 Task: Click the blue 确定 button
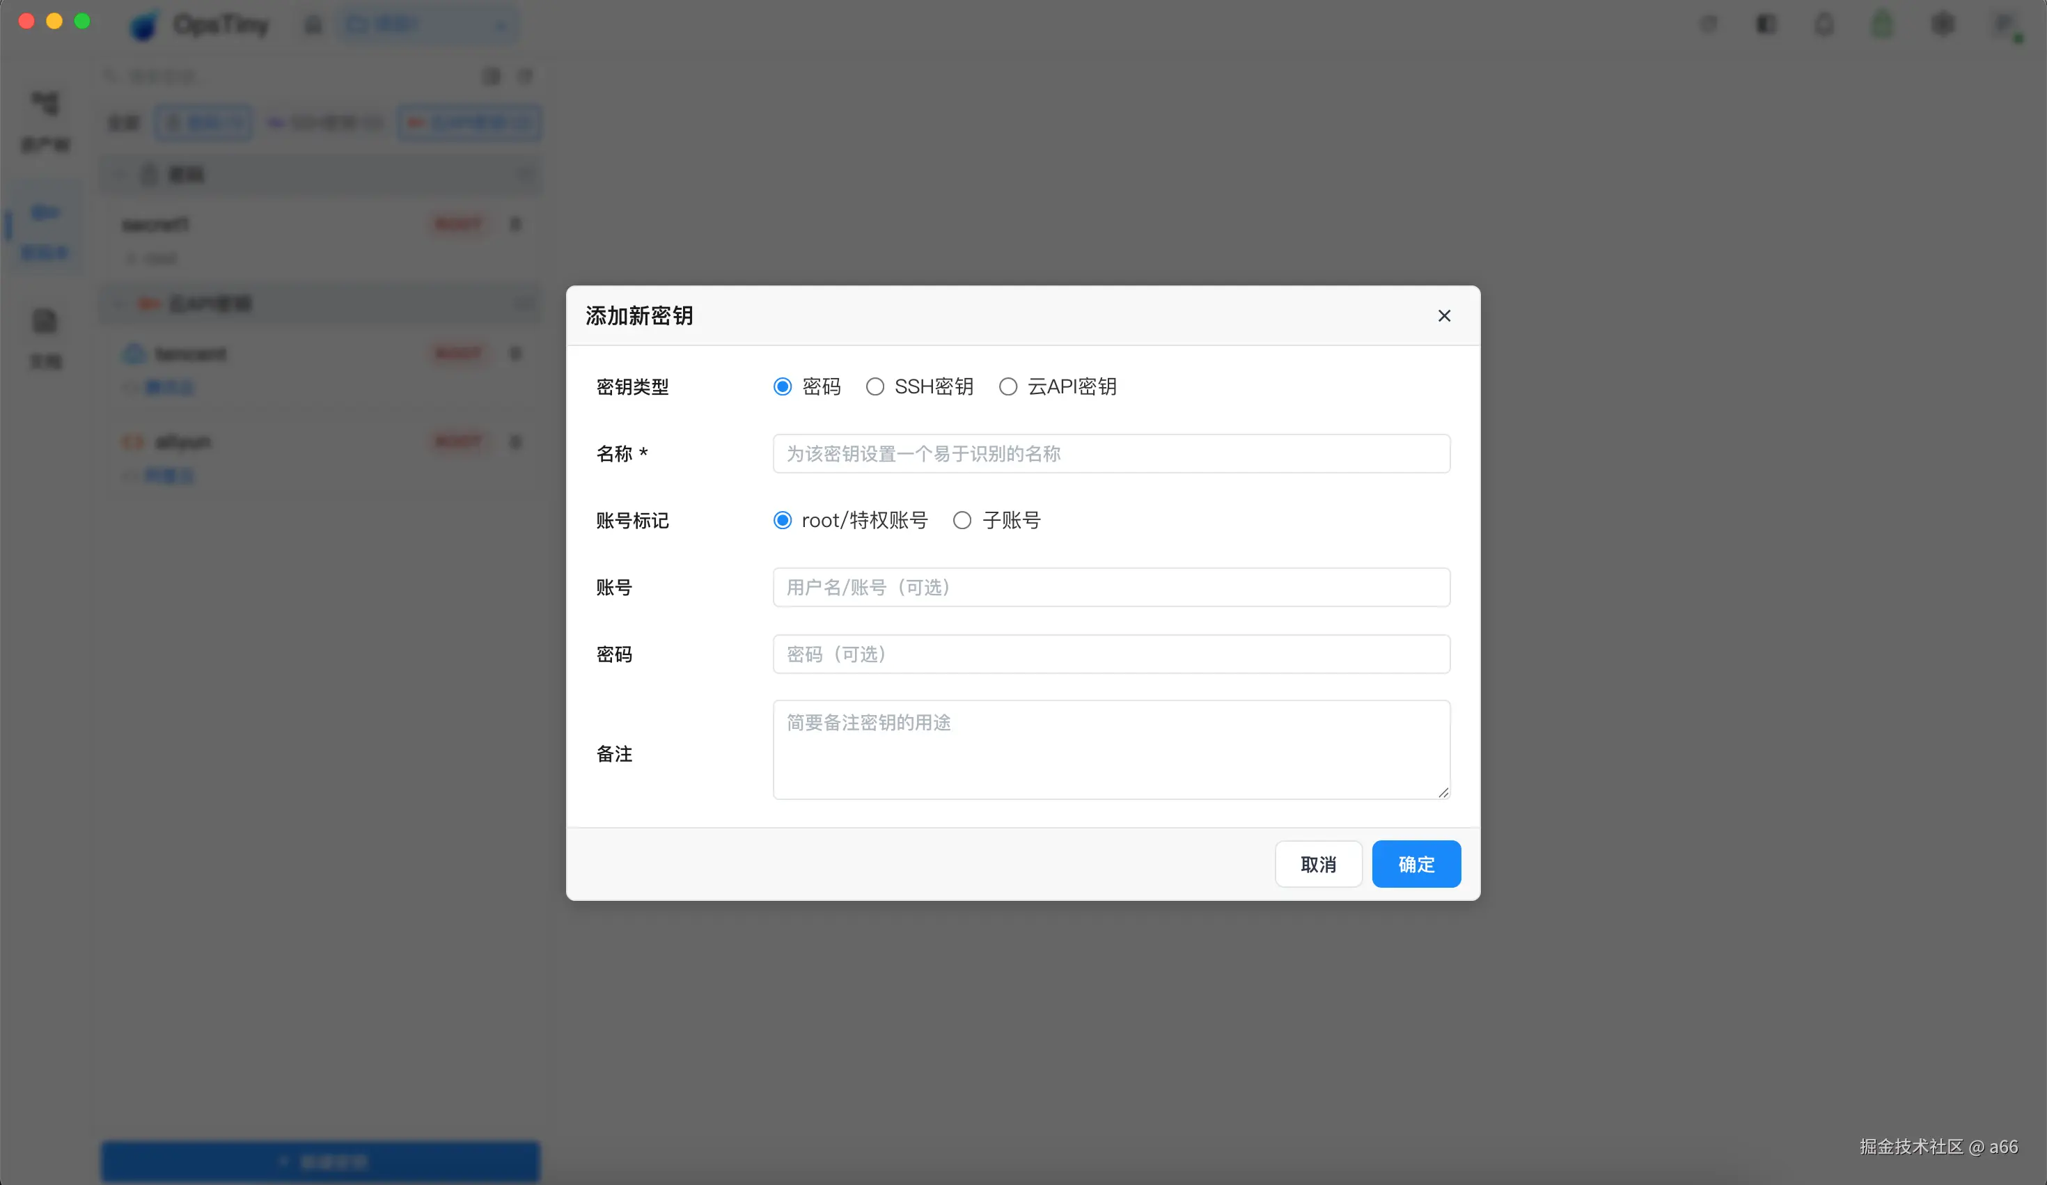(x=1416, y=864)
